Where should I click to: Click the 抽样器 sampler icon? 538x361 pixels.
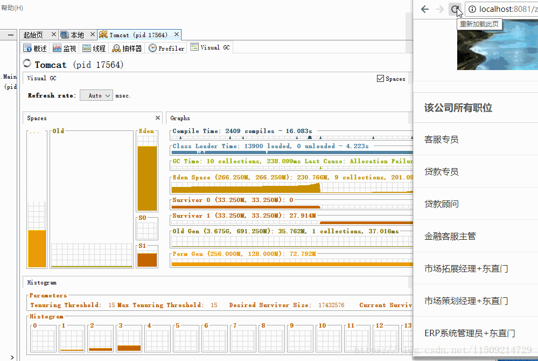tap(116, 48)
